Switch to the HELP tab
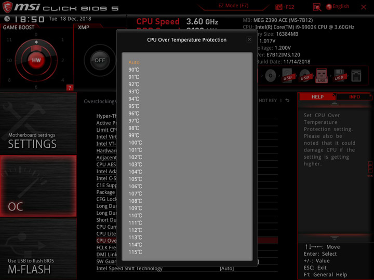Image resolution: width=374 pixels, height=280 pixels. click(x=317, y=97)
